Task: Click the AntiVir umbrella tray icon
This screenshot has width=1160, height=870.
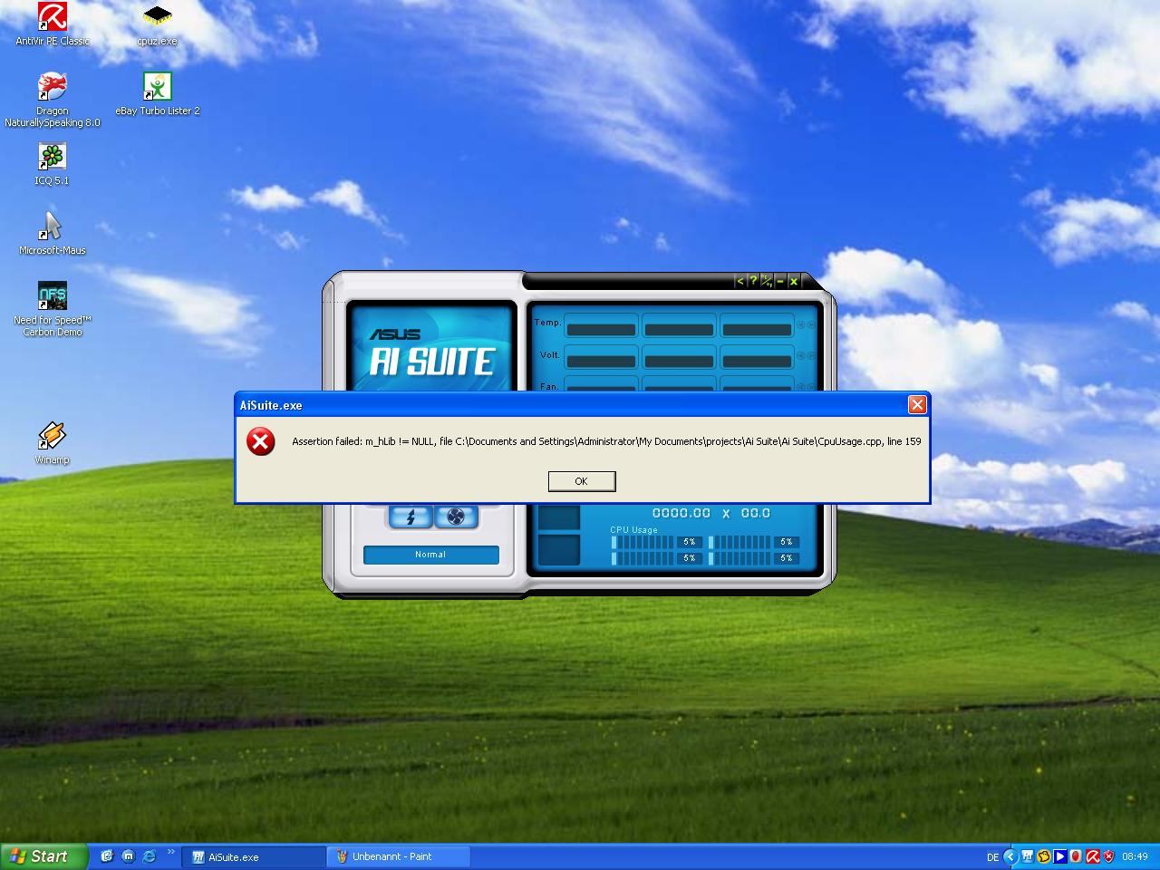Action: (1092, 856)
